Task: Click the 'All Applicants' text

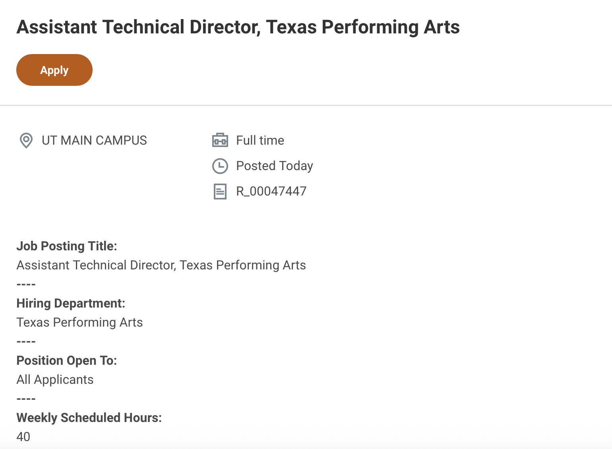Action: 55,379
